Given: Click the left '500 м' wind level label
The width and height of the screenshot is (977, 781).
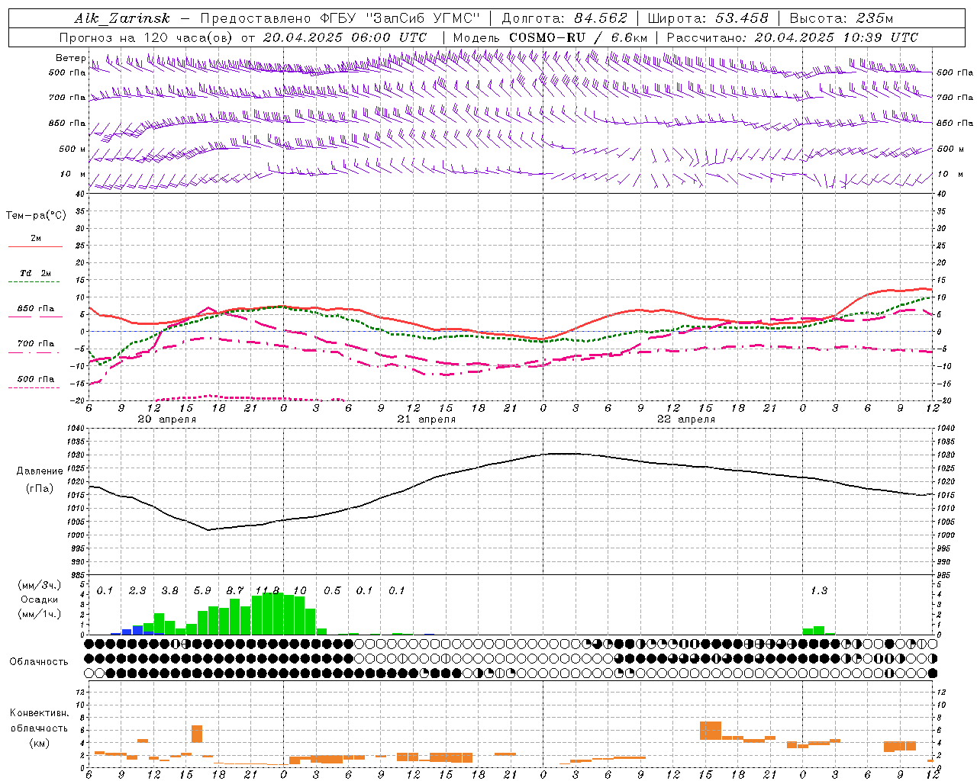Looking at the screenshot, I should [x=73, y=149].
